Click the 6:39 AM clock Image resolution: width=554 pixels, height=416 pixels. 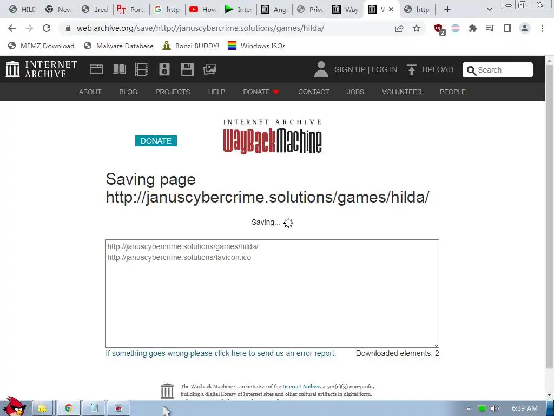click(x=524, y=408)
